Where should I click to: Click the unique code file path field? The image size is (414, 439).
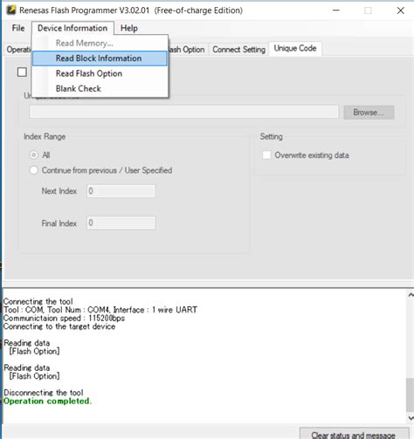click(184, 112)
